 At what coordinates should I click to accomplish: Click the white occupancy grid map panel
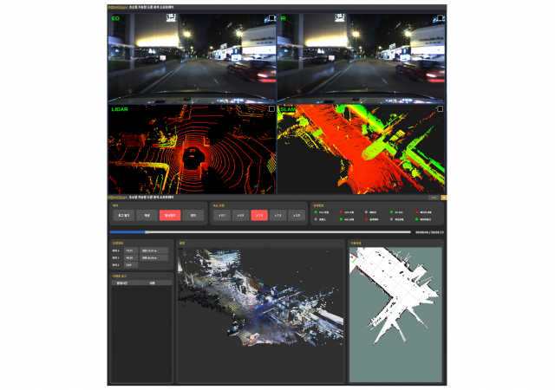click(x=395, y=312)
